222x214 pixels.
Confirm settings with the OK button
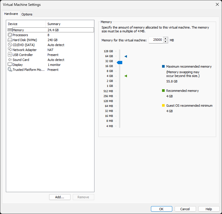pyautogui.click(x=161, y=209)
